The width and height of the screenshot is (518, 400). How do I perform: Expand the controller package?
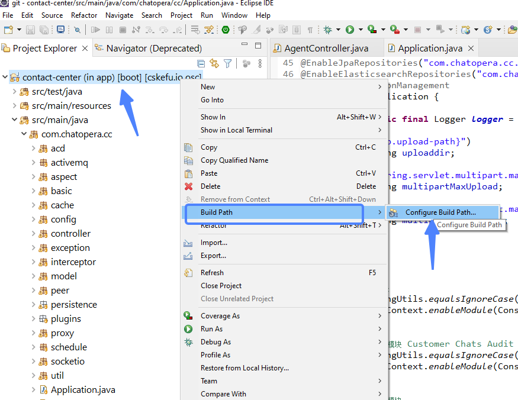[33, 233]
